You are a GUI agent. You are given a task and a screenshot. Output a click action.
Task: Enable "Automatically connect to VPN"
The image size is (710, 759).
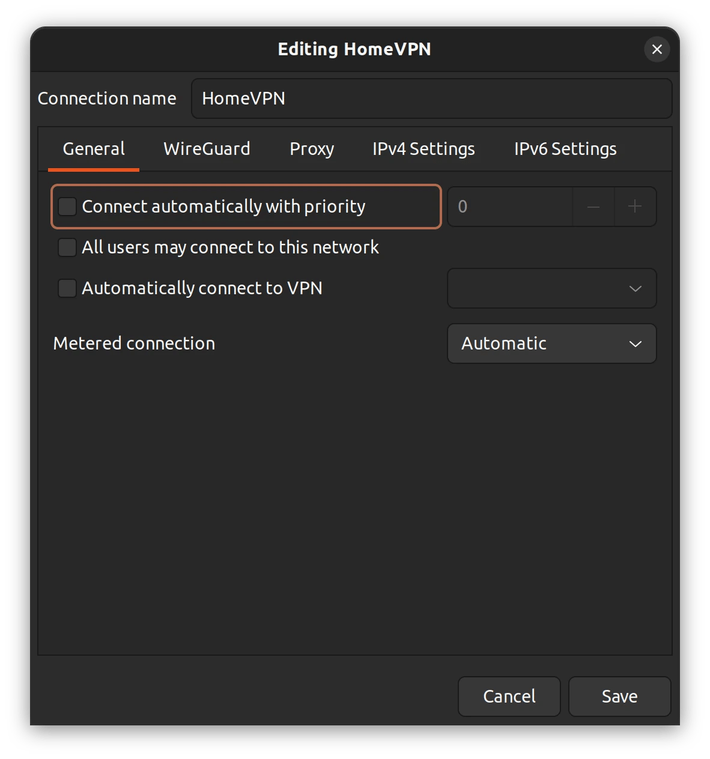[67, 288]
